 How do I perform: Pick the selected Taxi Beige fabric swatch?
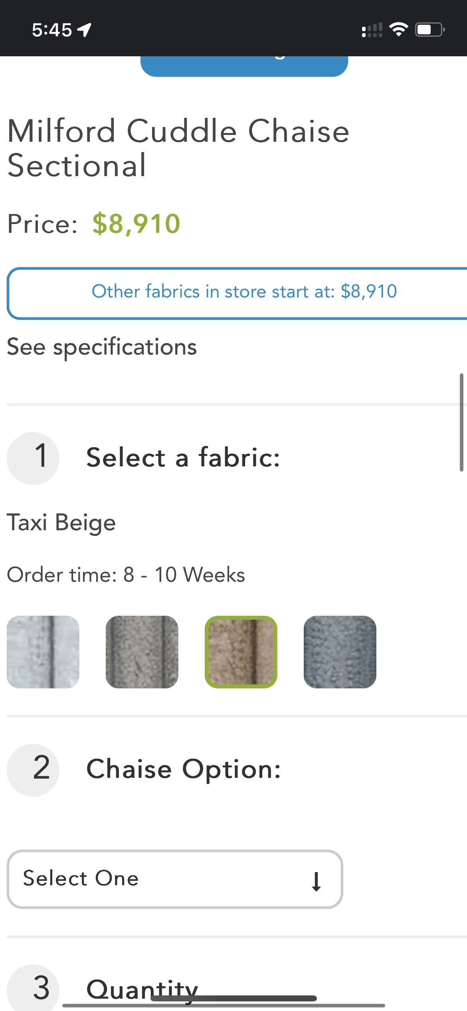coord(241,652)
